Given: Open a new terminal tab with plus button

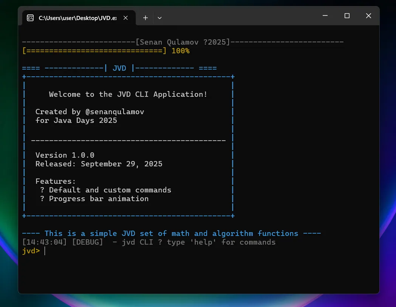Looking at the screenshot, I should (145, 18).
